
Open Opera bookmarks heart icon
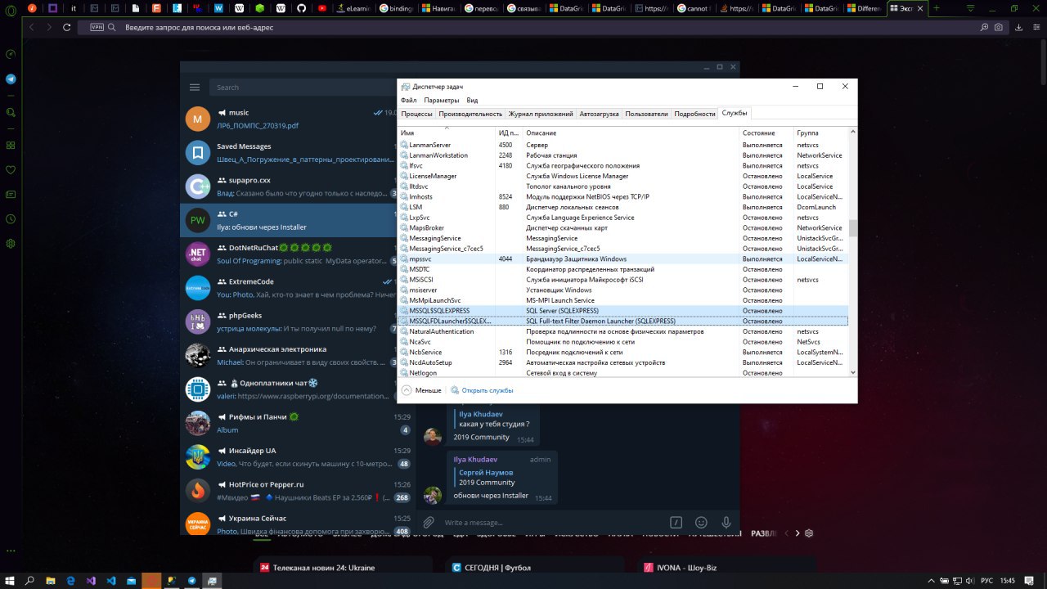(x=11, y=170)
